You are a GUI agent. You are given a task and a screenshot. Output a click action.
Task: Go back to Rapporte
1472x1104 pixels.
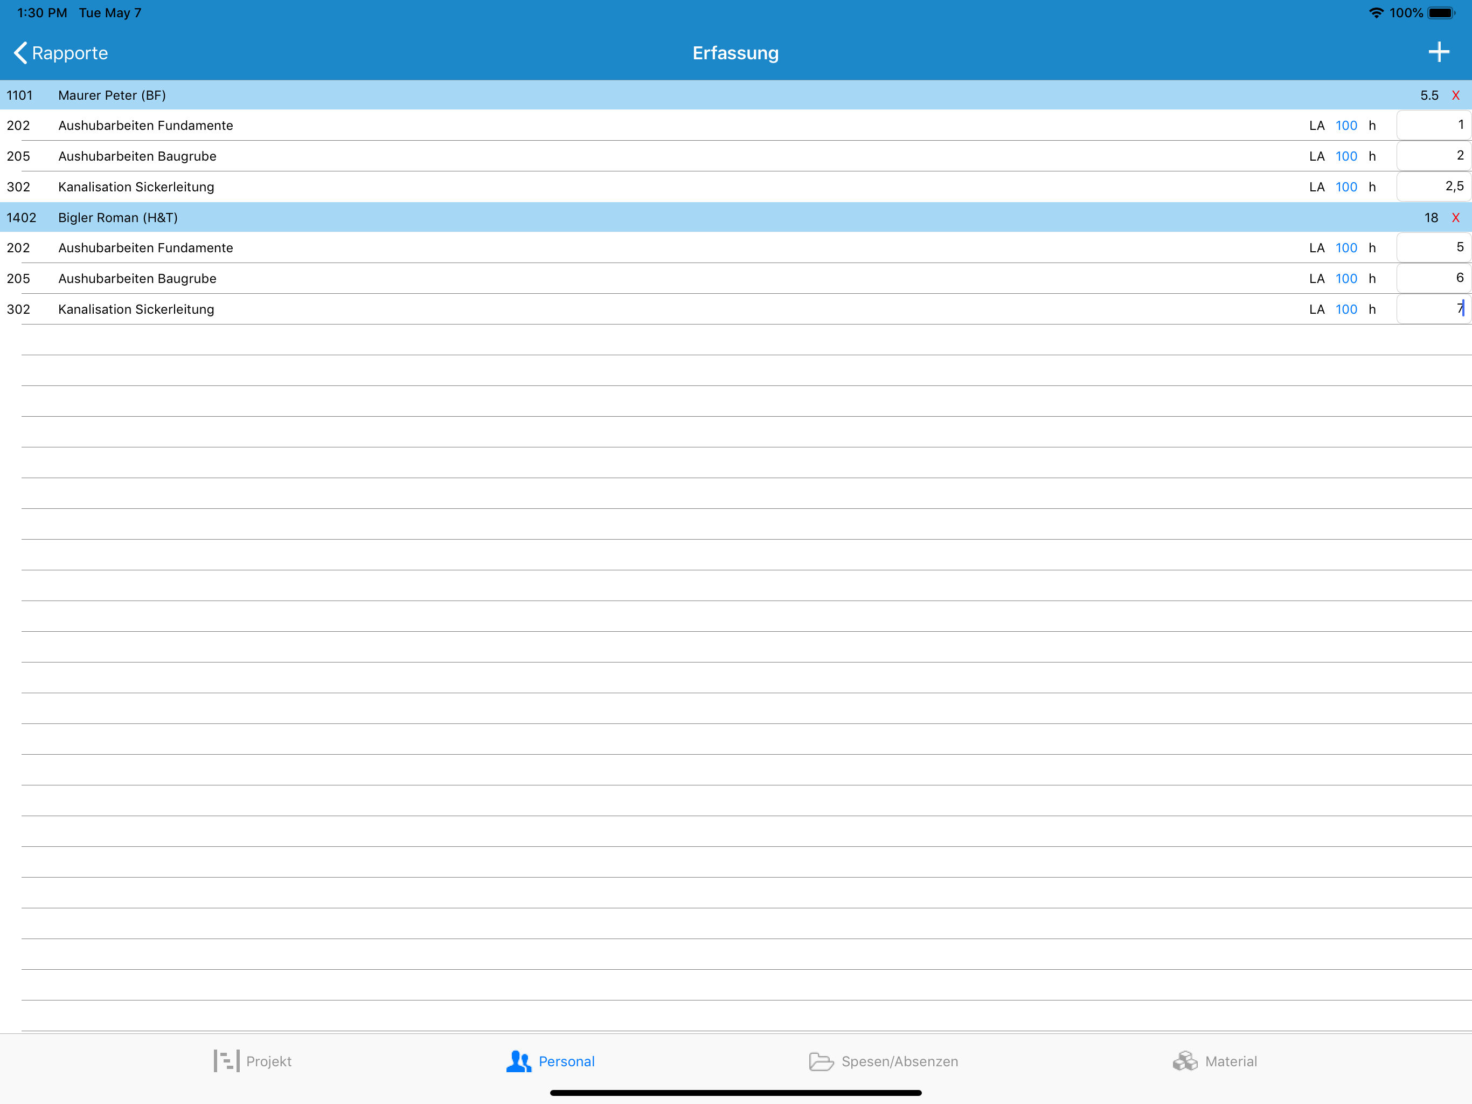coord(60,53)
